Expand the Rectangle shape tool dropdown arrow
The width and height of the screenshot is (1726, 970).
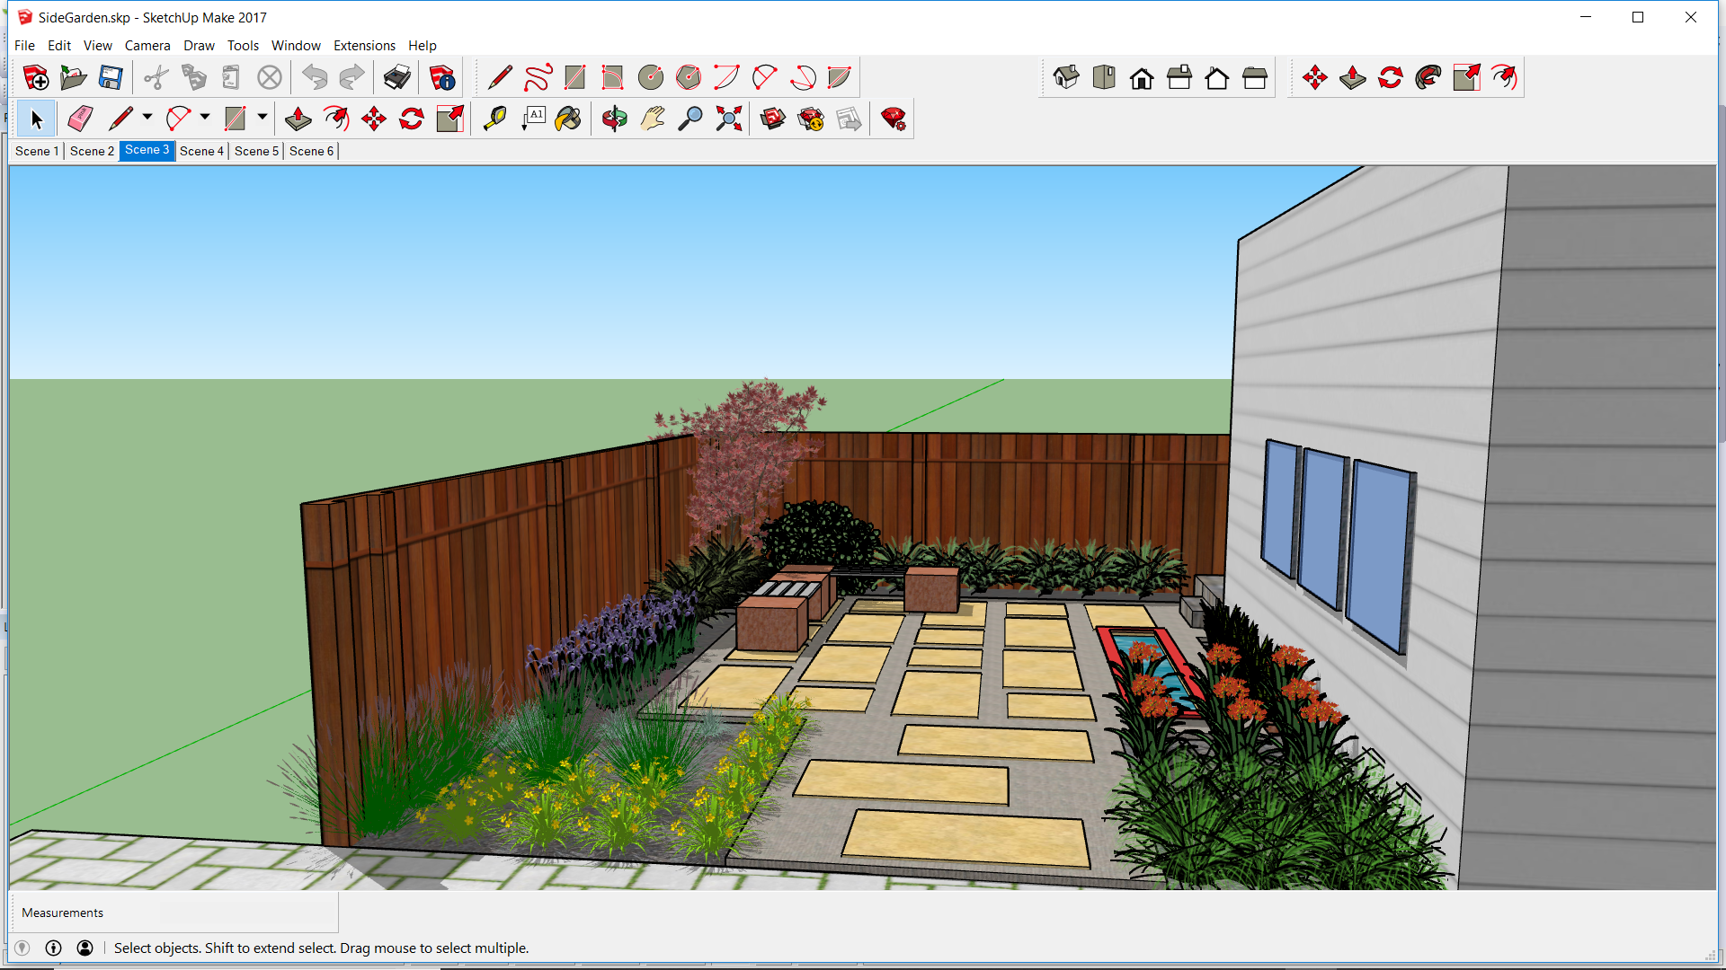[x=262, y=117]
